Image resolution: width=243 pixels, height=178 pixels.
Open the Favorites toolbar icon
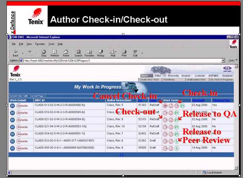[x=89, y=53]
